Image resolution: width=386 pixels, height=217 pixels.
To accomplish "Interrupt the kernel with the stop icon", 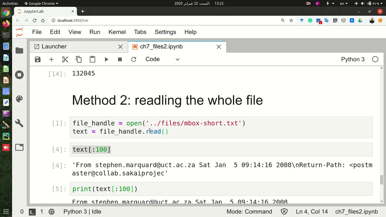I will (120, 59).
